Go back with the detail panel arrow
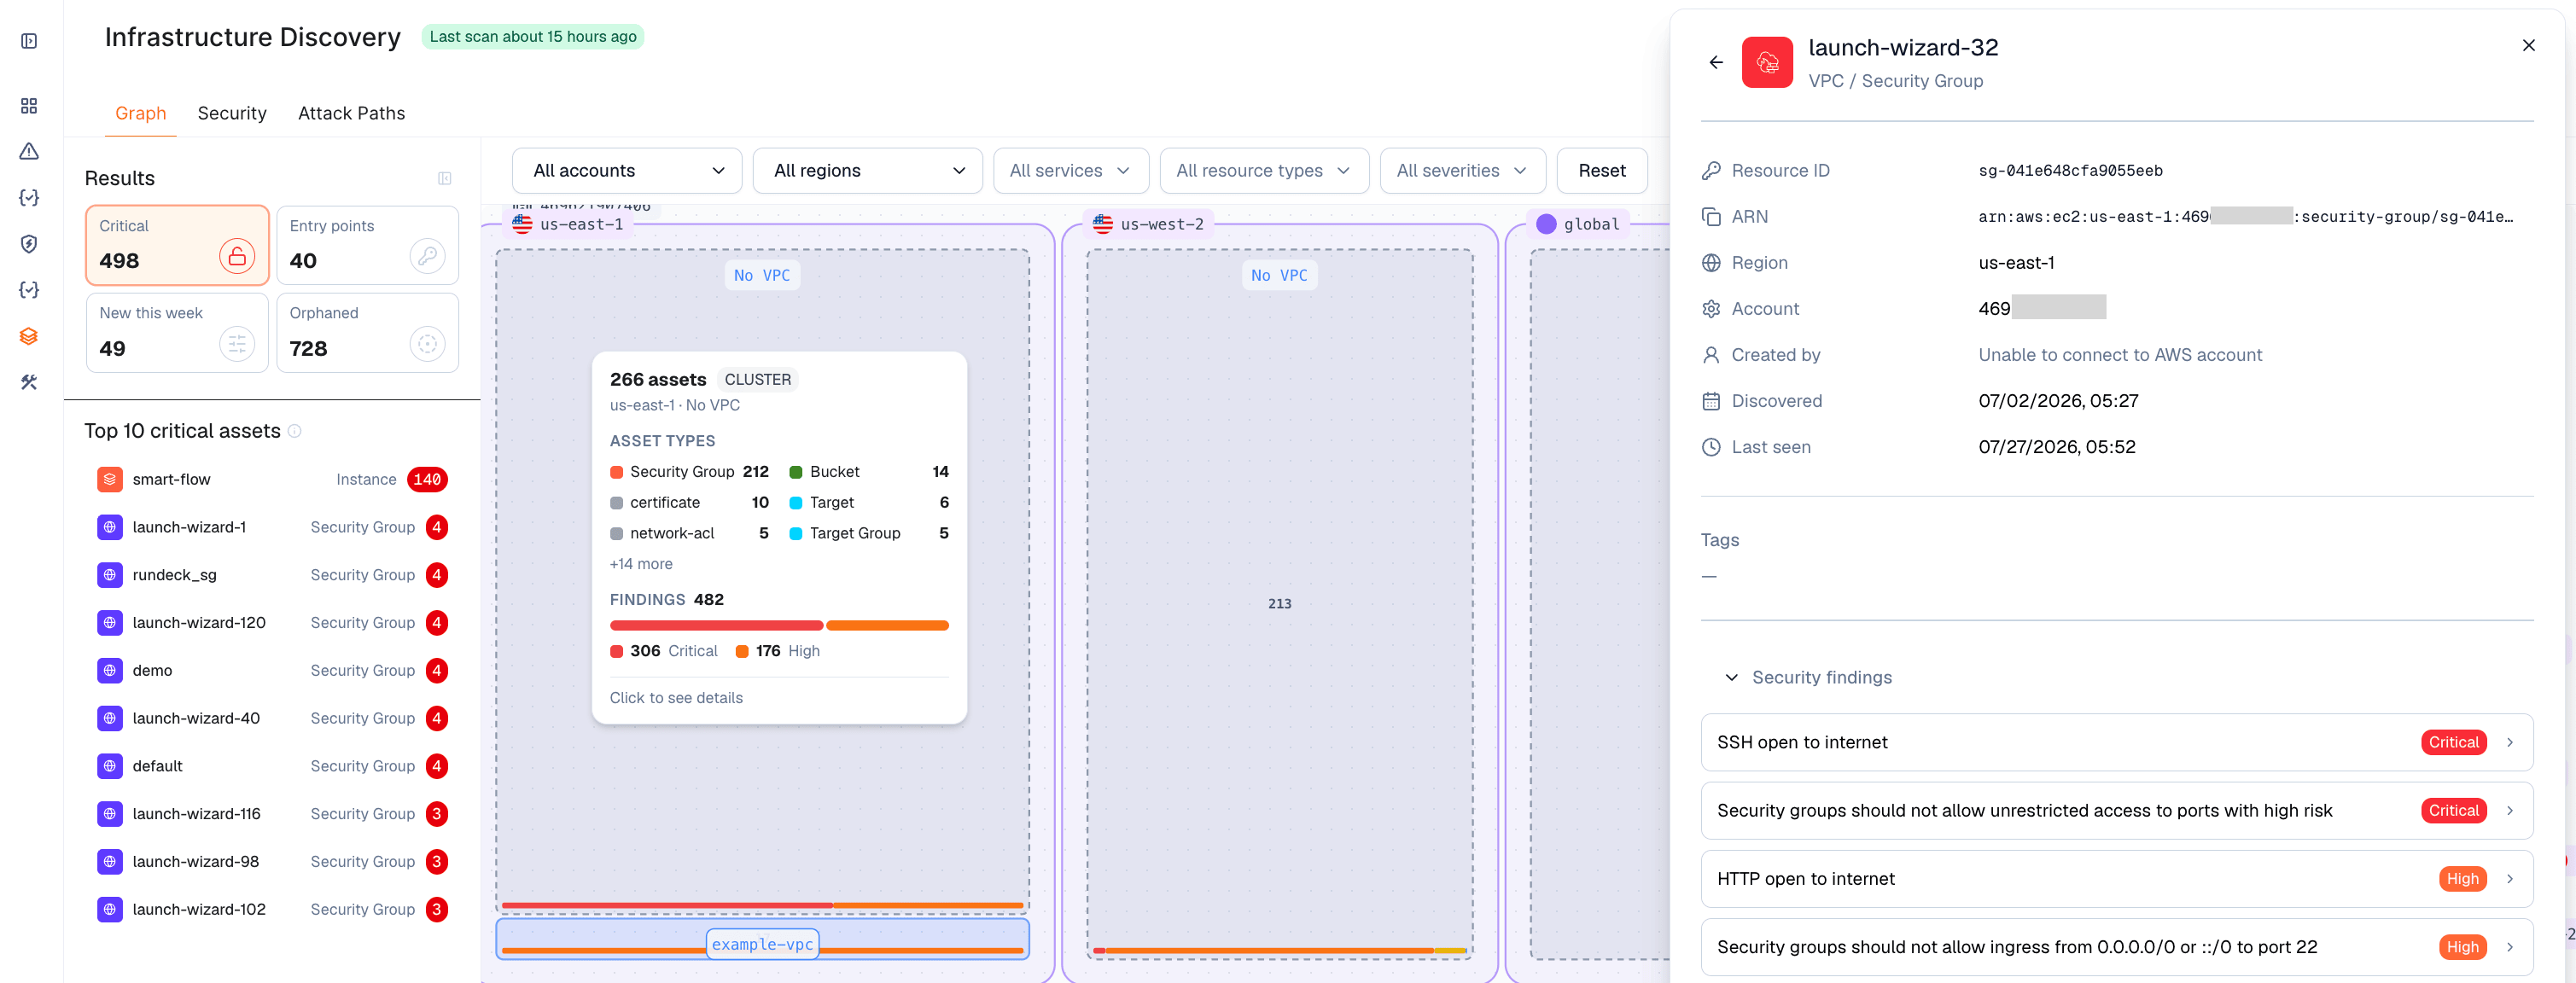 [x=1716, y=62]
